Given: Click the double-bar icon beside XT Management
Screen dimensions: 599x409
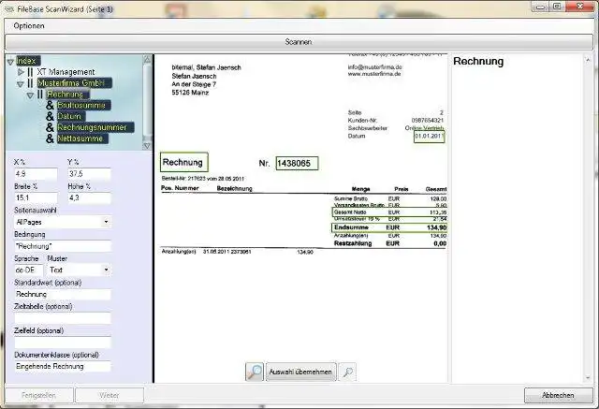Looking at the screenshot, I should [30, 72].
